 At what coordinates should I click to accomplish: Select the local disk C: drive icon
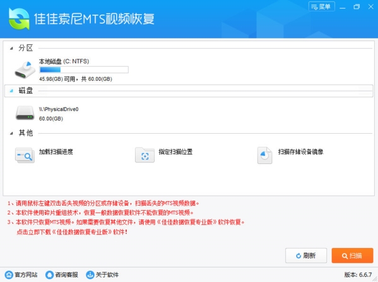(x=25, y=70)
